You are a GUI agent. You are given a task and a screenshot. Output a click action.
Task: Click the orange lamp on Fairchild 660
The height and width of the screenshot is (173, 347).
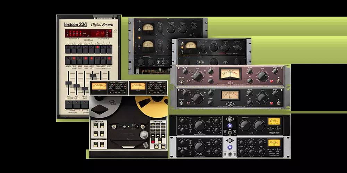183,47
